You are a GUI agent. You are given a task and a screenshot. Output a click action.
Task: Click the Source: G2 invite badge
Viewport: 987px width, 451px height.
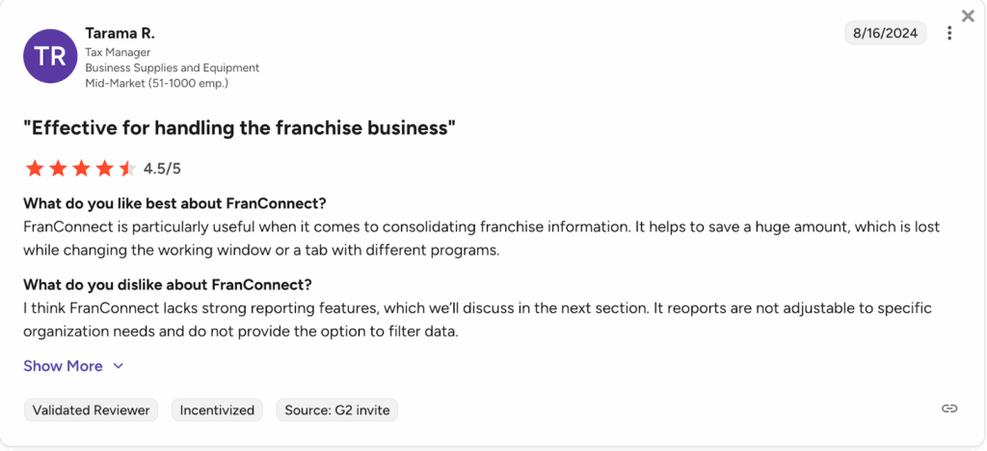point(337,410)
